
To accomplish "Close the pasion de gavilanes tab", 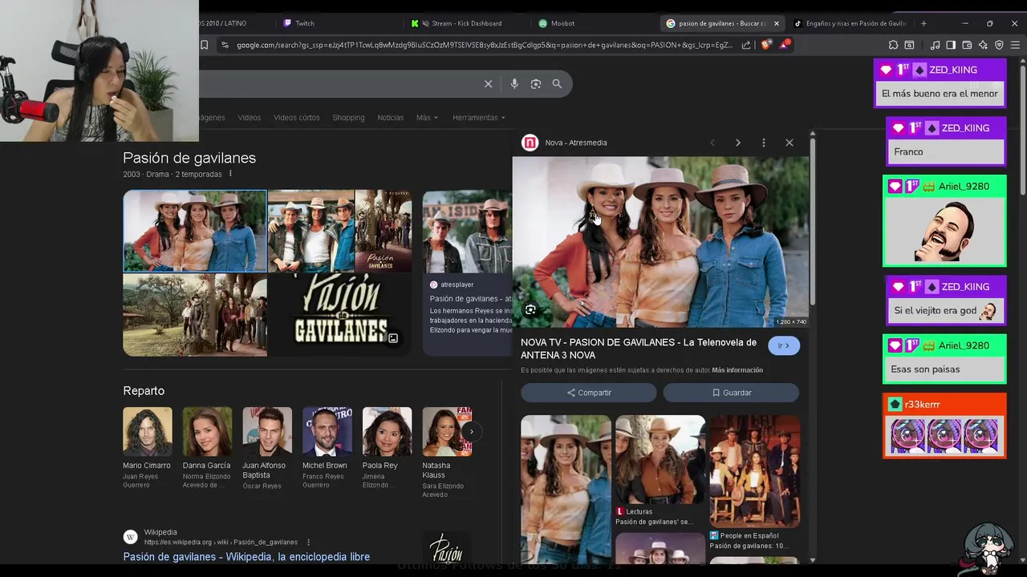I will click(x=776, y=23).
